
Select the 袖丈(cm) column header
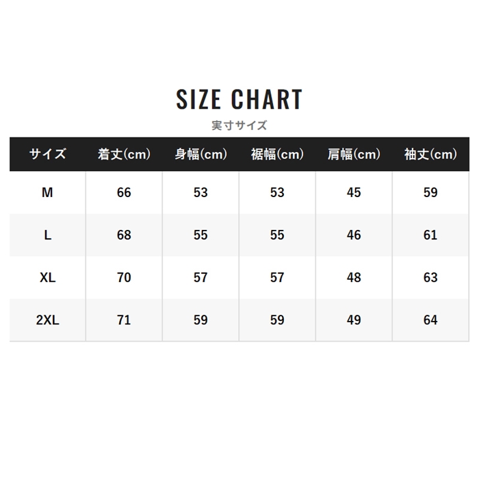click(430, 154)
